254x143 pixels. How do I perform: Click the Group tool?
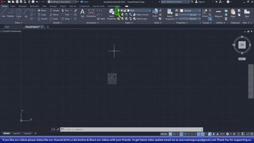pos(205,13)
